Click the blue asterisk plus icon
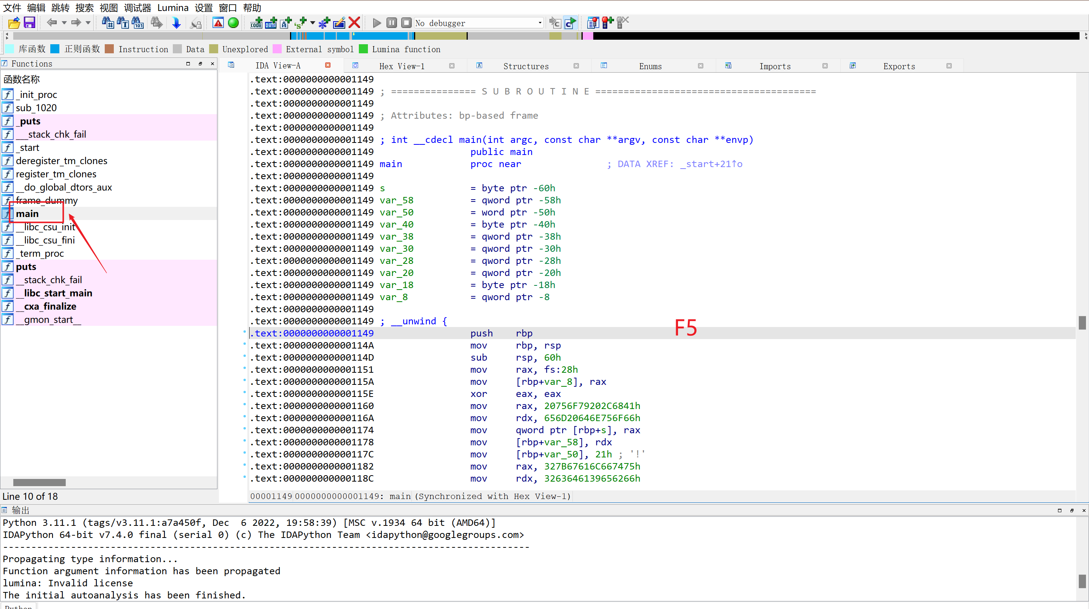Viewport: 1089px width, 609px height. point(324,23)
